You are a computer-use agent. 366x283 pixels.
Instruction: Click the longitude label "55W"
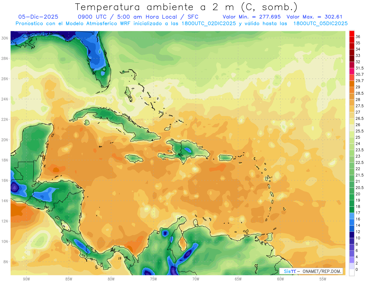[x=323, y=279]
